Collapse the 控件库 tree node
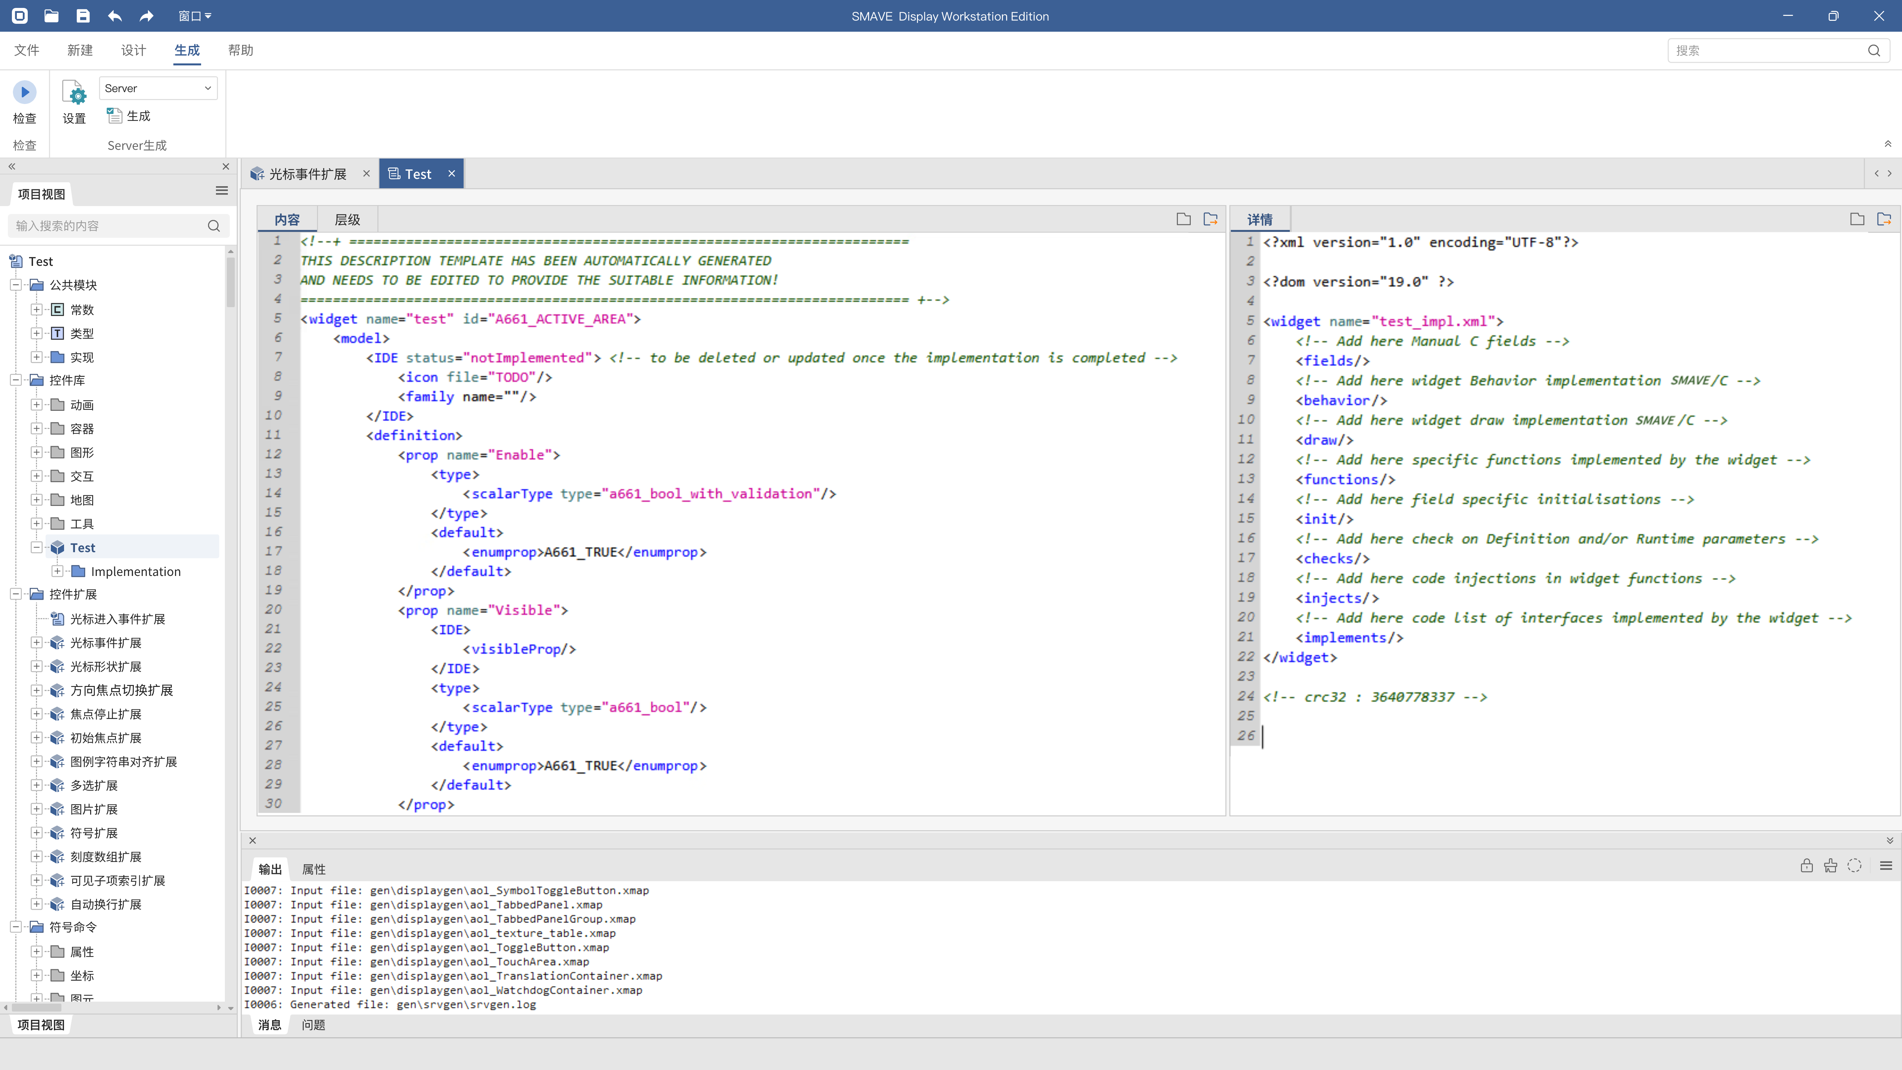1902x1070 pixels. point(16,380)
